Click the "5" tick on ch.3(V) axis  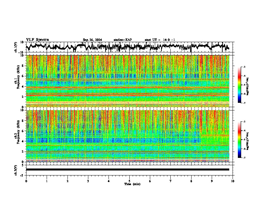click(x=23, y=165)
